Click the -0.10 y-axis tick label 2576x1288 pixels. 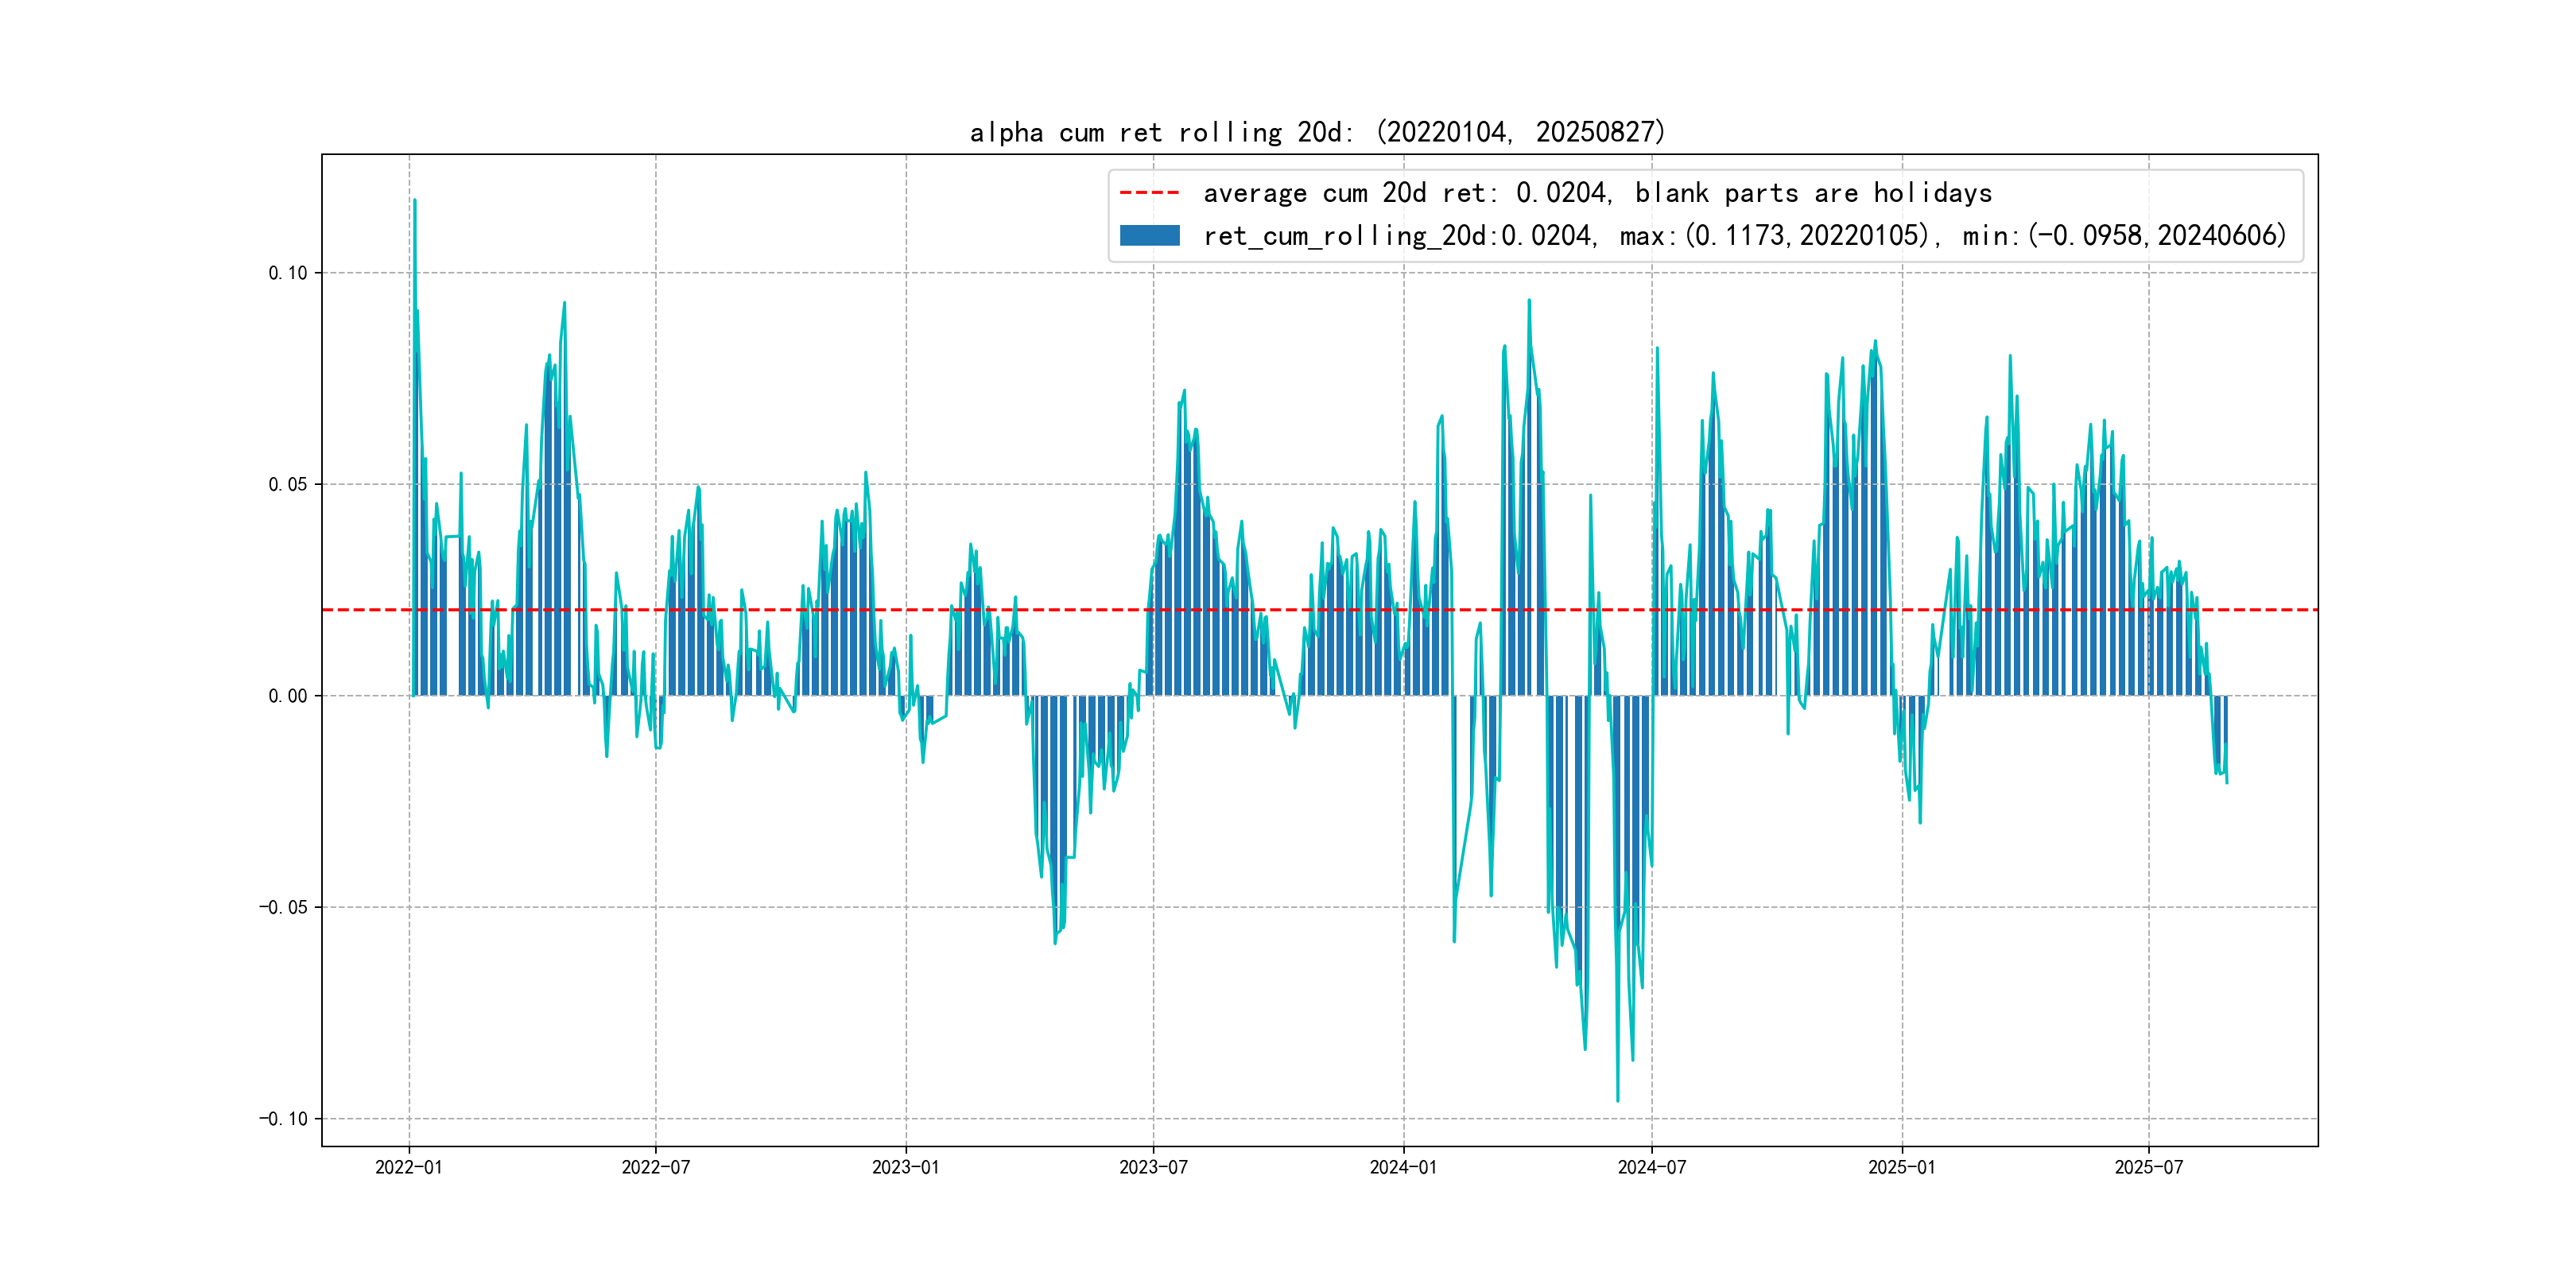click(284, 1118)
